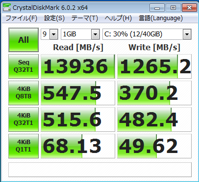Click the Seq write result 1265.2
199x182 pixels.
pyautogui.click(x=154, y=66)
